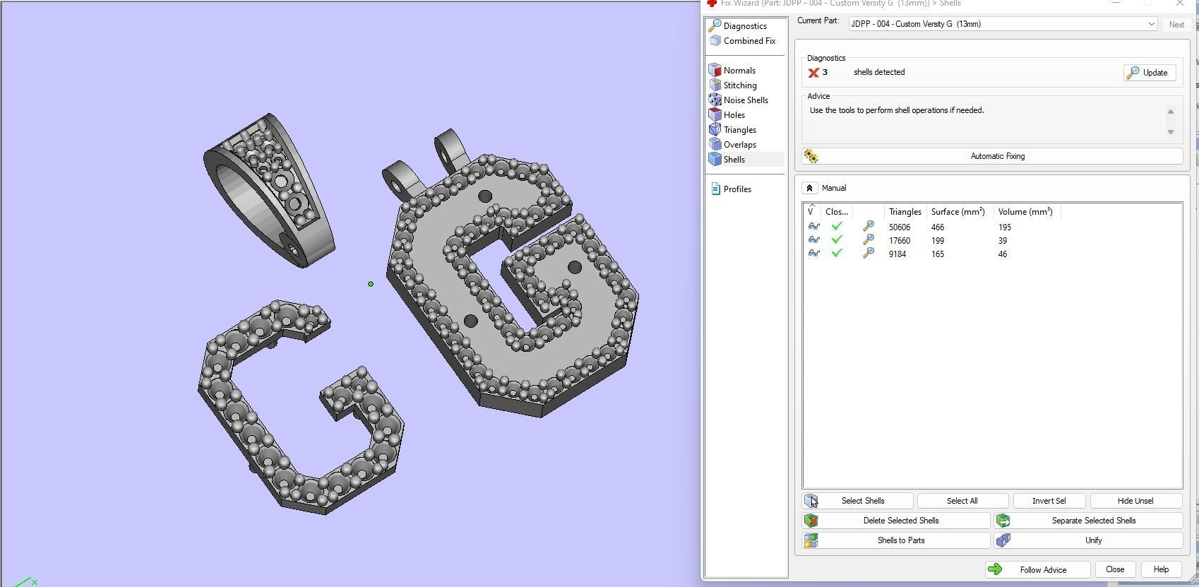Viewport: 1199px width, 587px height.
Task: Separate Selected Shells
Action: click(1088, 521)
